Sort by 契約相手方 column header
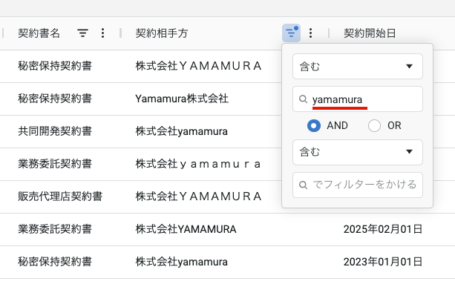Image resolution: width=455 pixels, height=284 pixels. pyautogui.click(x=162, y=33)
